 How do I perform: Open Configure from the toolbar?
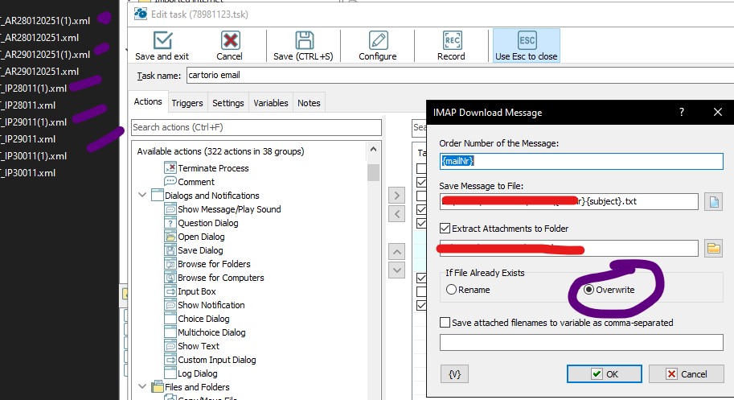tap(378, 41)
